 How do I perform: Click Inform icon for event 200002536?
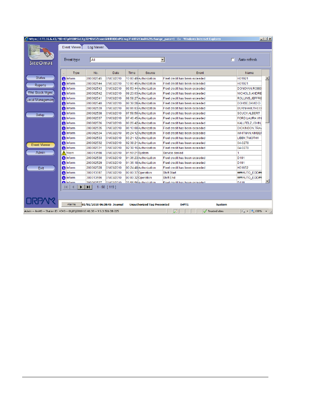(x=64, y=123)
